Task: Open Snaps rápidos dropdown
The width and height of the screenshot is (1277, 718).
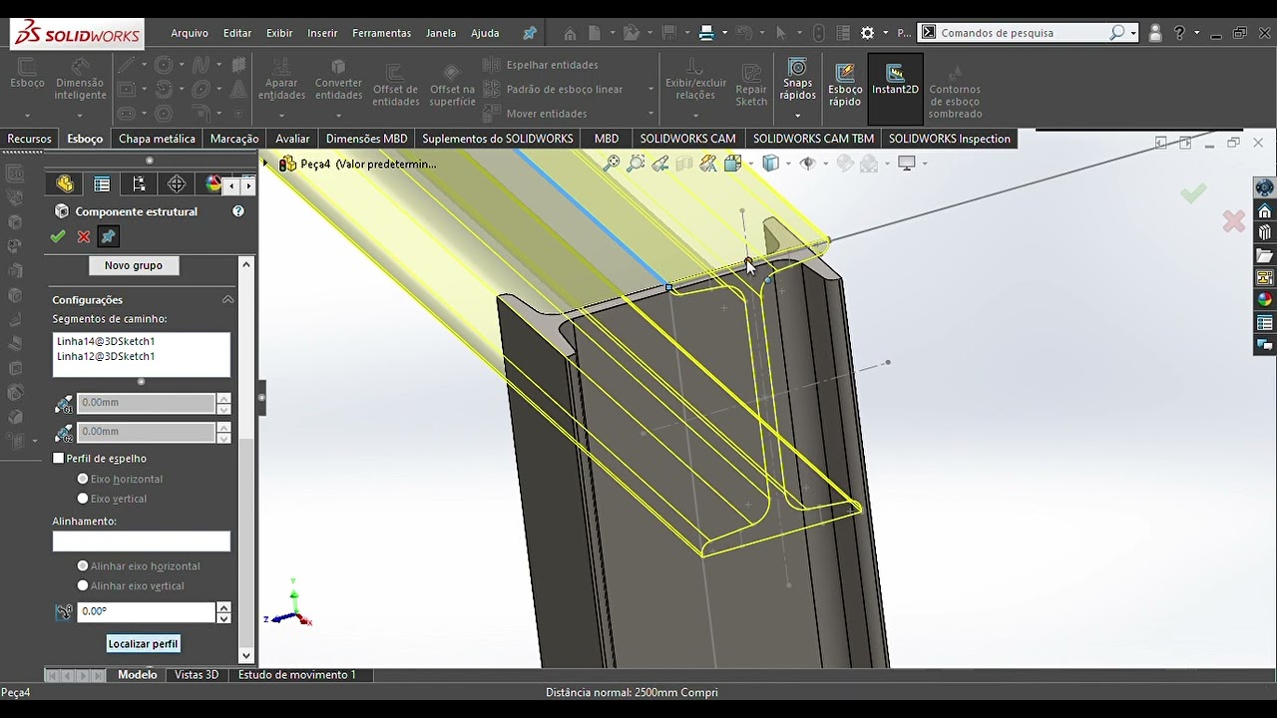Action: [797, 116]
